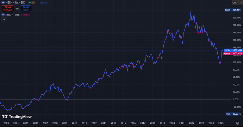This screenshot has height=127, width=243.
Task: Click the Tief 23,33 low label
Action: tap(232, 114)
